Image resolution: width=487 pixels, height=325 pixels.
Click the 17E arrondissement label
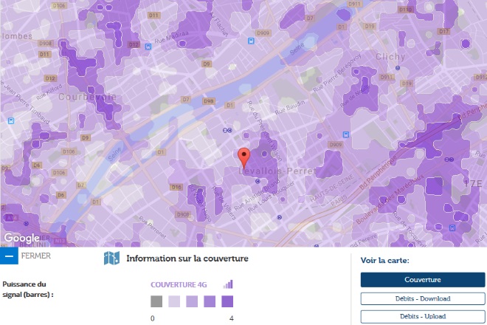click(473, 183)
